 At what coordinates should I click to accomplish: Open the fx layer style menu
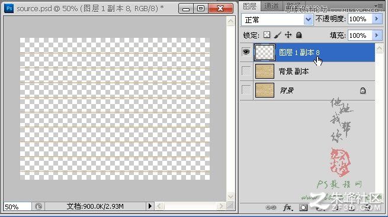287,208
